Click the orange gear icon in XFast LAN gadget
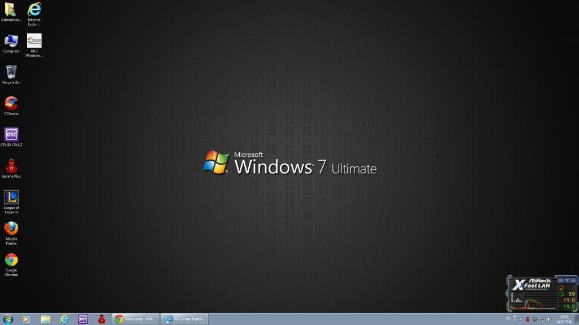Screen dimensions: 579x325 click(561, 287)
